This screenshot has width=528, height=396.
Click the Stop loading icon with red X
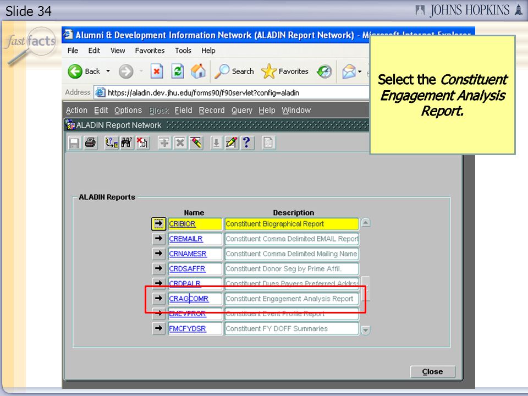[x=157, y=71]
